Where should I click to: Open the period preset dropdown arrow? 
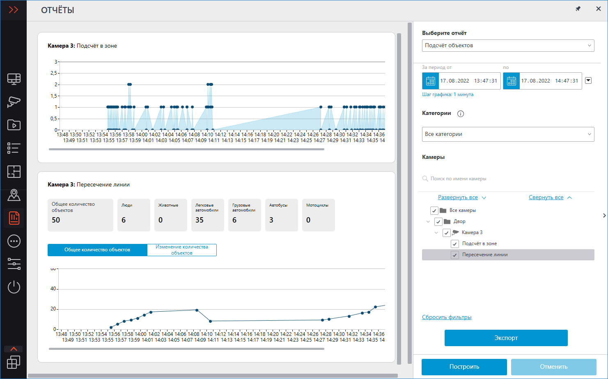[588, 80]
